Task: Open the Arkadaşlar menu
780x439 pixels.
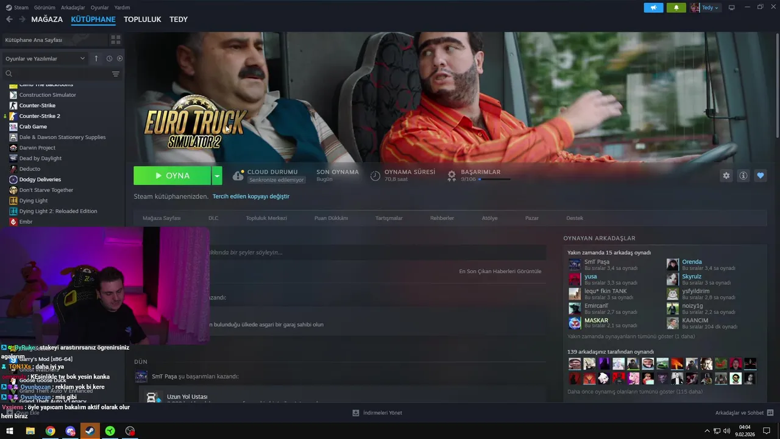Action: tap(73, 8)
